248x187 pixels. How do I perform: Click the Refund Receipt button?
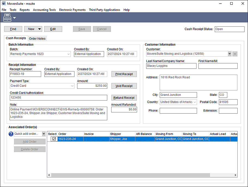[124, 98]
